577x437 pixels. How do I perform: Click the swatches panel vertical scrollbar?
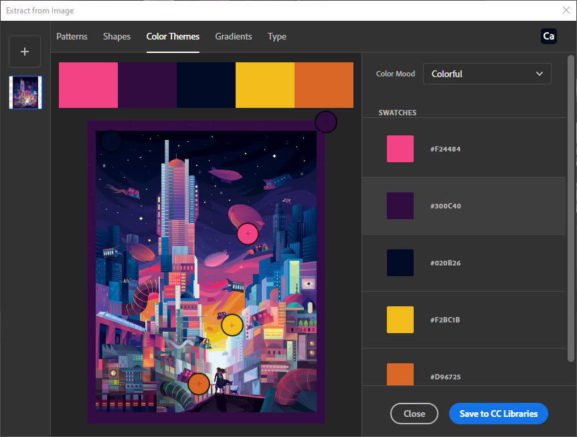coord(570,201)
